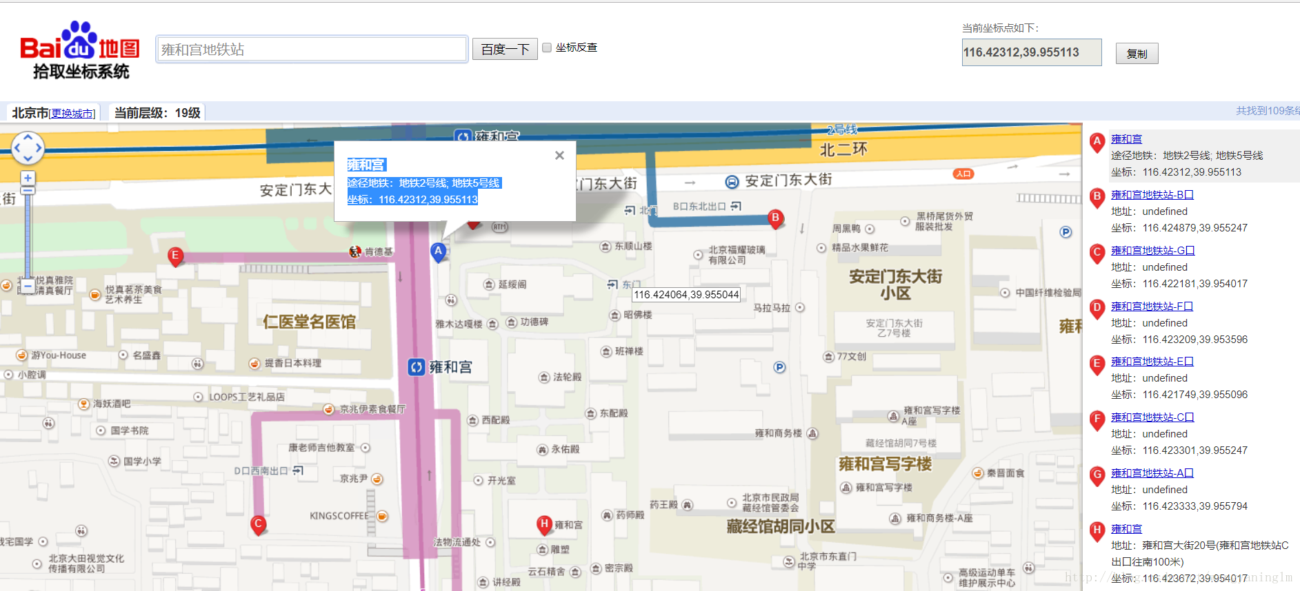Zoom out with the minus button

coord(28,285)
